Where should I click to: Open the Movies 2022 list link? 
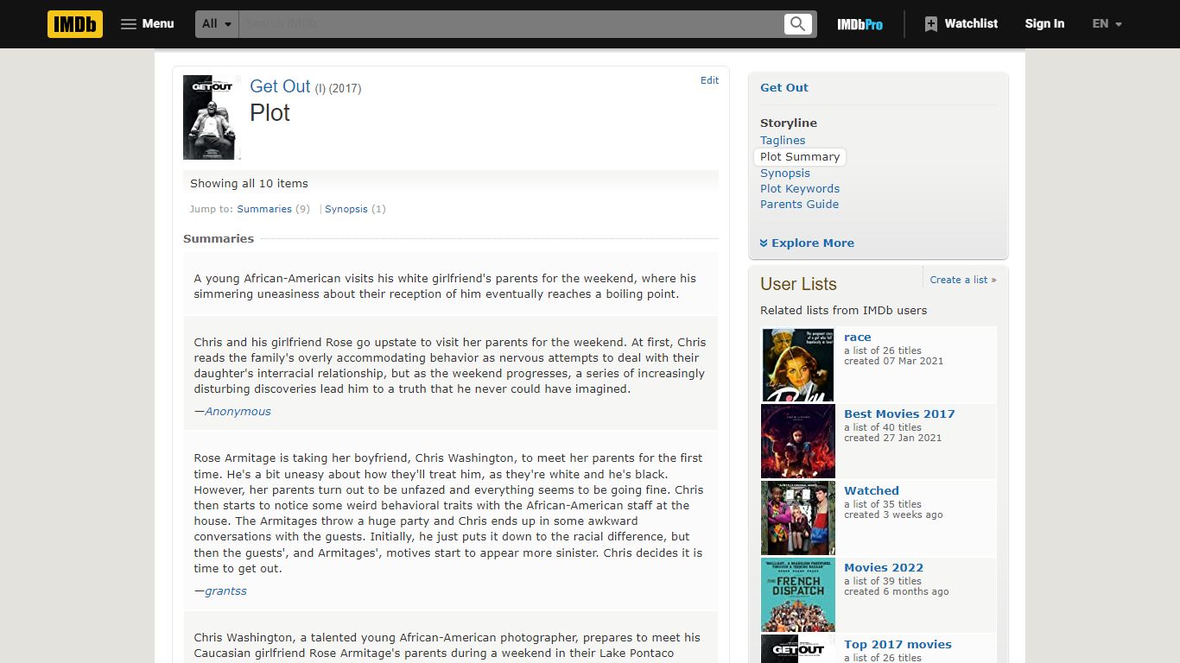[x=884, y=568]
